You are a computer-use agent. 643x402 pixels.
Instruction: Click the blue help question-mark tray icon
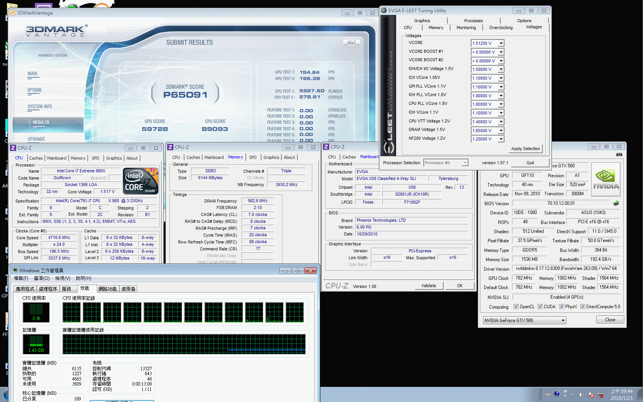557,394
